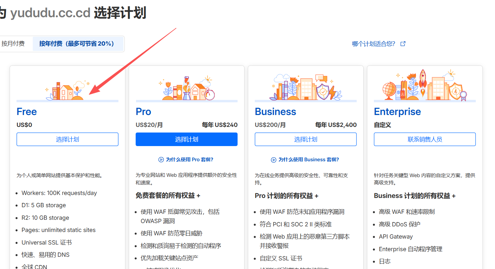Click the external link icon beside 哪个计划适合您
The width and height of the screenshot is (495, 269).
tap(403, 44)
